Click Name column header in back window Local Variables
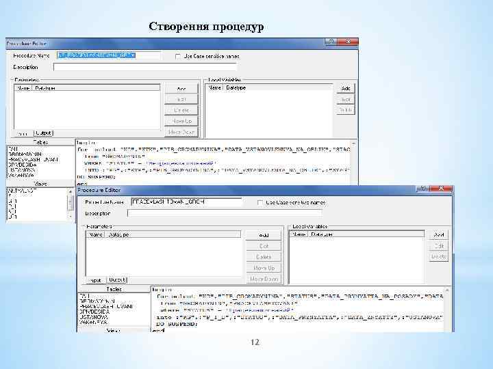 pyautogui.click(x=214, y=87)
